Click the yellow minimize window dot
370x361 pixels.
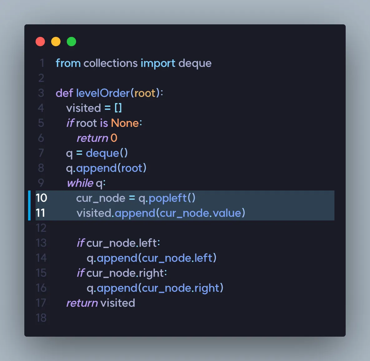click(56, 42)
